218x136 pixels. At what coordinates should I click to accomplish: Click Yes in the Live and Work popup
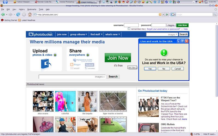150,69
